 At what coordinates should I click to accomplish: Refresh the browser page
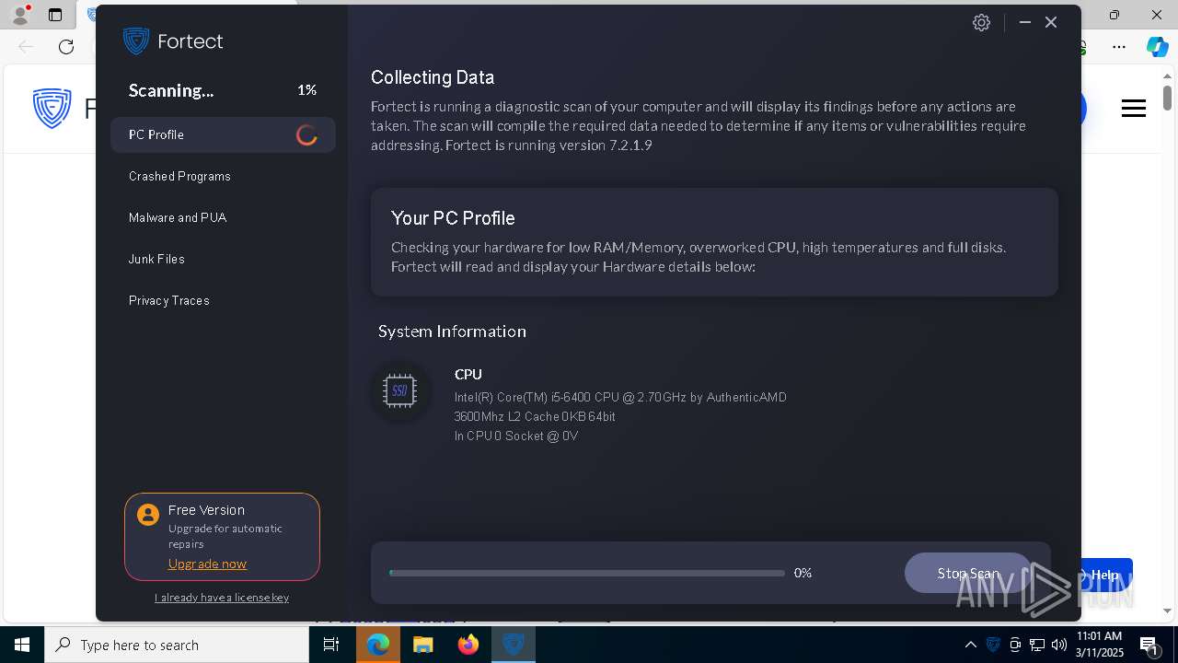coord(66,46)
